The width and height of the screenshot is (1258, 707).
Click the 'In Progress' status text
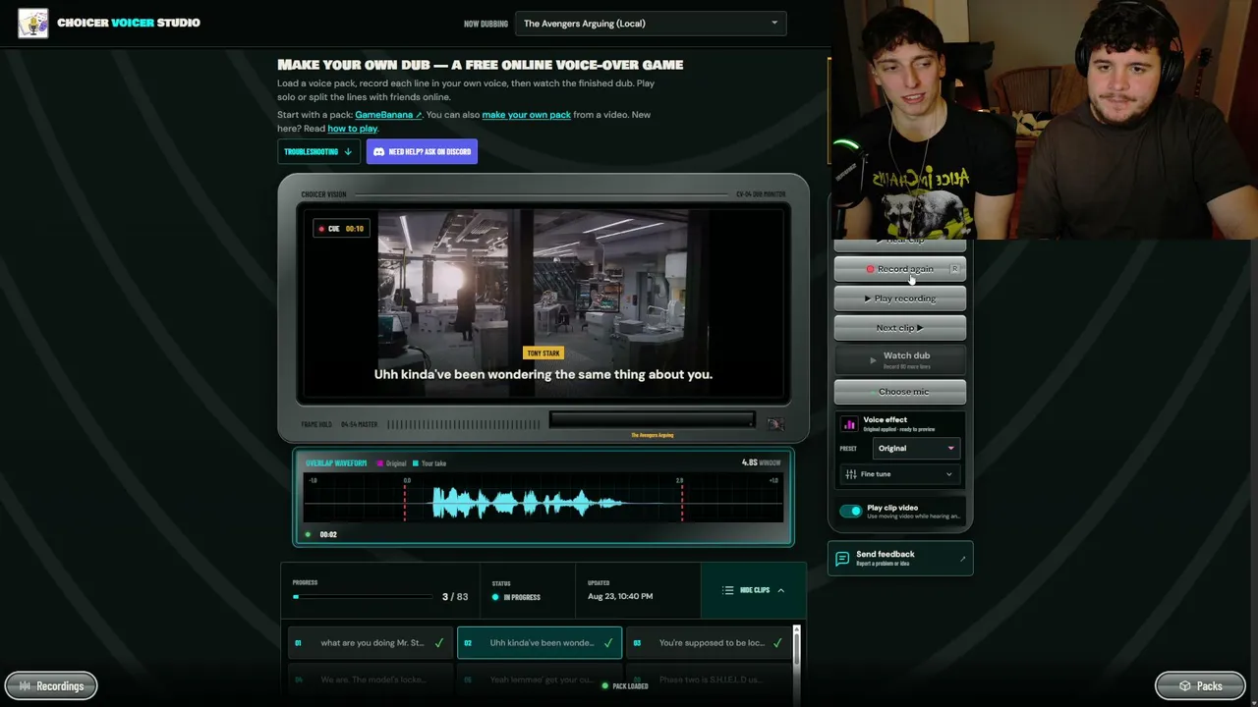[521, 597]
